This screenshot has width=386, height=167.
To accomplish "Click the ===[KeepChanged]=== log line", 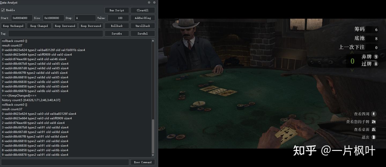I will 19,96.
